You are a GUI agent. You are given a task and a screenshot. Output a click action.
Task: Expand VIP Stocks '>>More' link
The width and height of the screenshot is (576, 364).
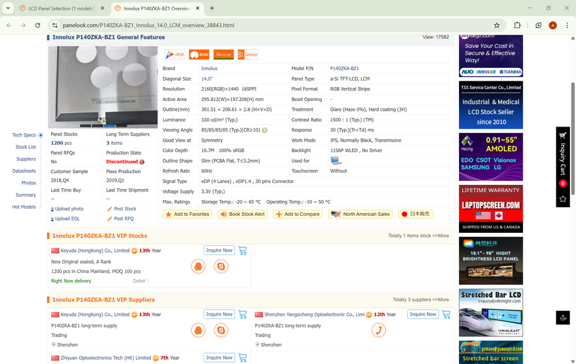coord(441,236)
